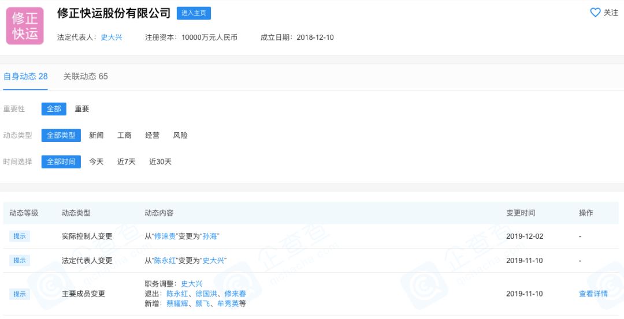Screen dimensions: 624x319
Task: Click 2019-11-10 date in 主要成员变更 row
Action: tap(525, 294)
